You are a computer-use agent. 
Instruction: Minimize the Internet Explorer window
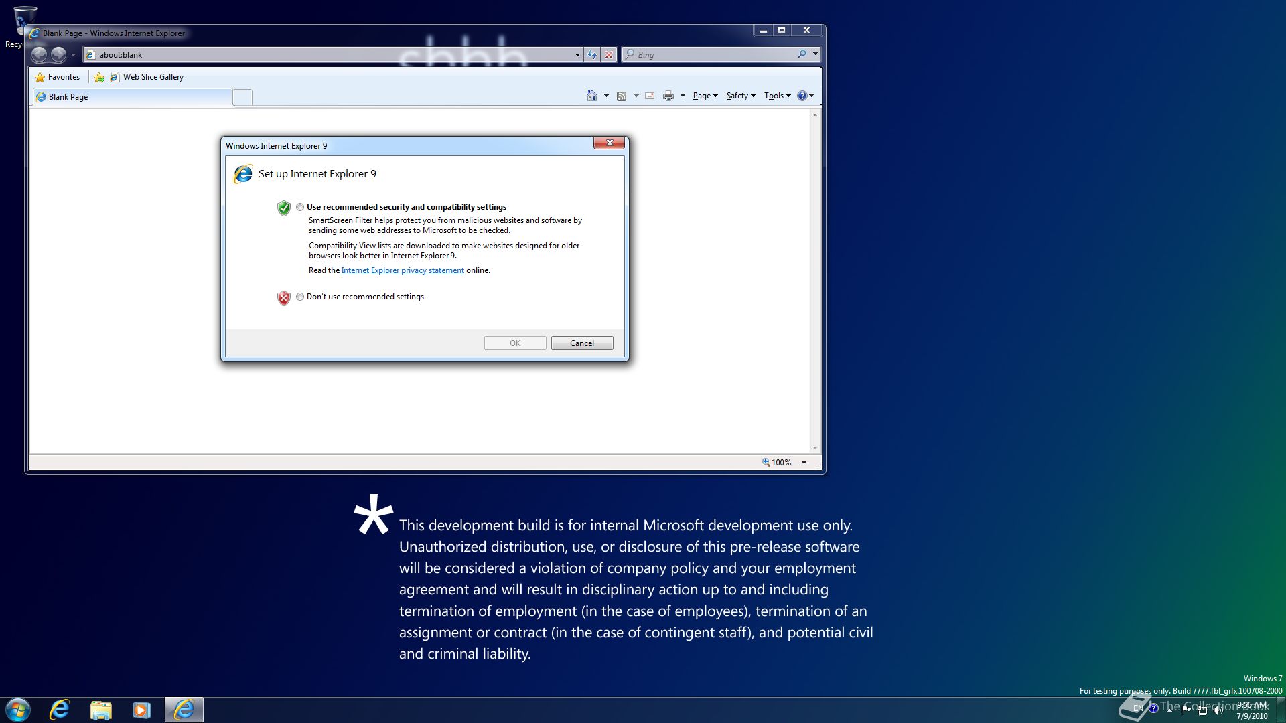coord(763,31)
